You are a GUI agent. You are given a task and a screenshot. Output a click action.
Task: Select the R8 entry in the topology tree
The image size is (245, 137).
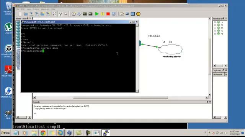coord(222,34)
